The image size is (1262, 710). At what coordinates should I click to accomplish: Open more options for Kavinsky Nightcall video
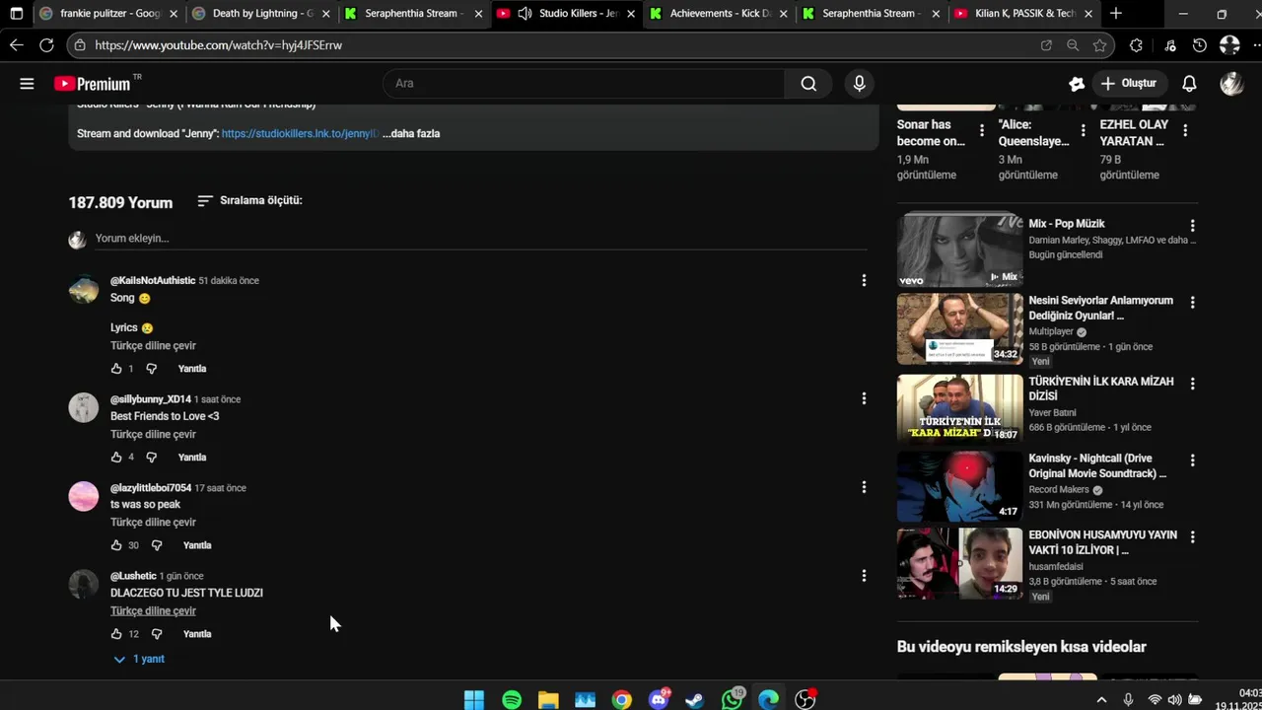[x=1192, y=461]
